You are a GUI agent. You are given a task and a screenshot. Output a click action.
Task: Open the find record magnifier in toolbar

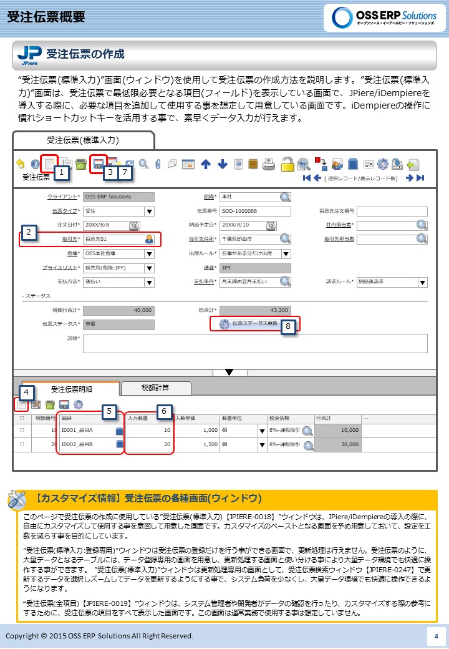tap(143, 164)
